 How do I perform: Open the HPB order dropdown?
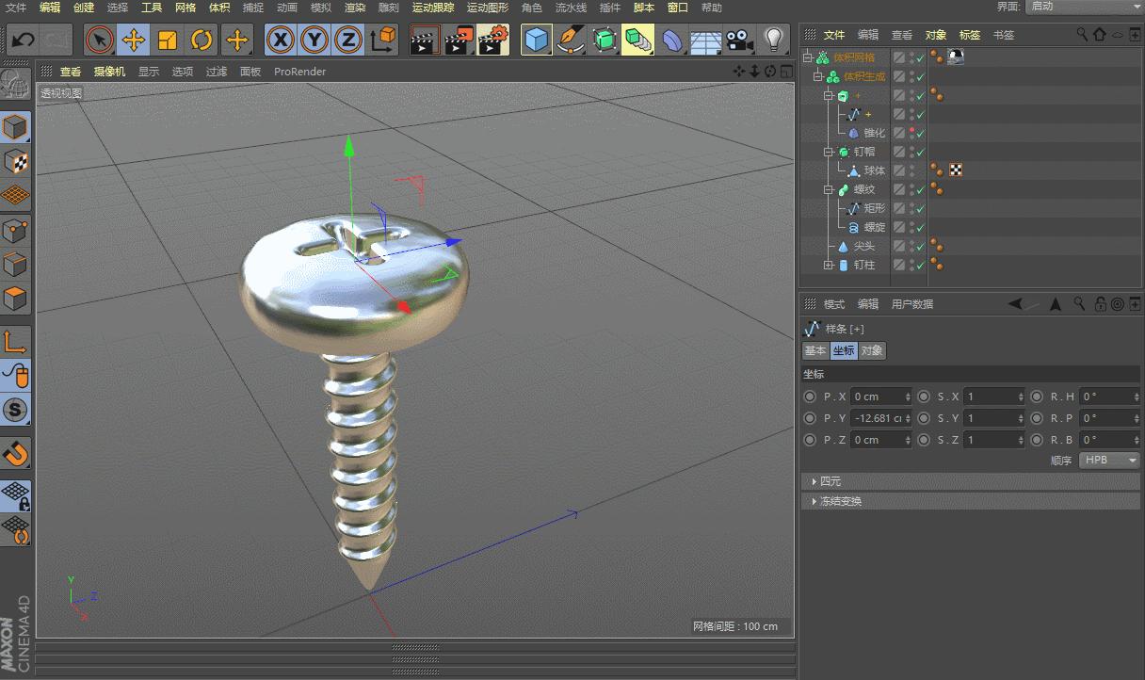(1109, 460)
